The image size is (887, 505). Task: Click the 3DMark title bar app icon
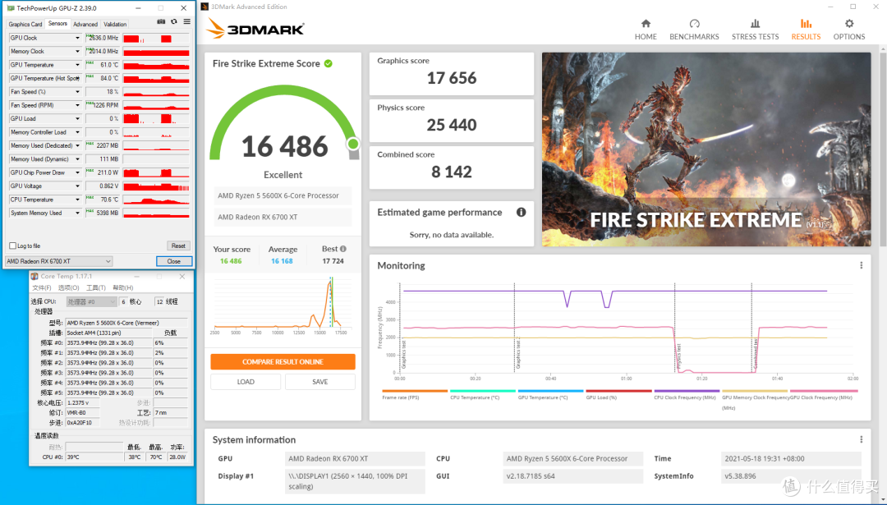pos(205,7)
